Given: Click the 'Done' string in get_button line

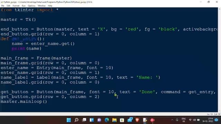Looking at the screenshot, I should [x=147, y=92].
